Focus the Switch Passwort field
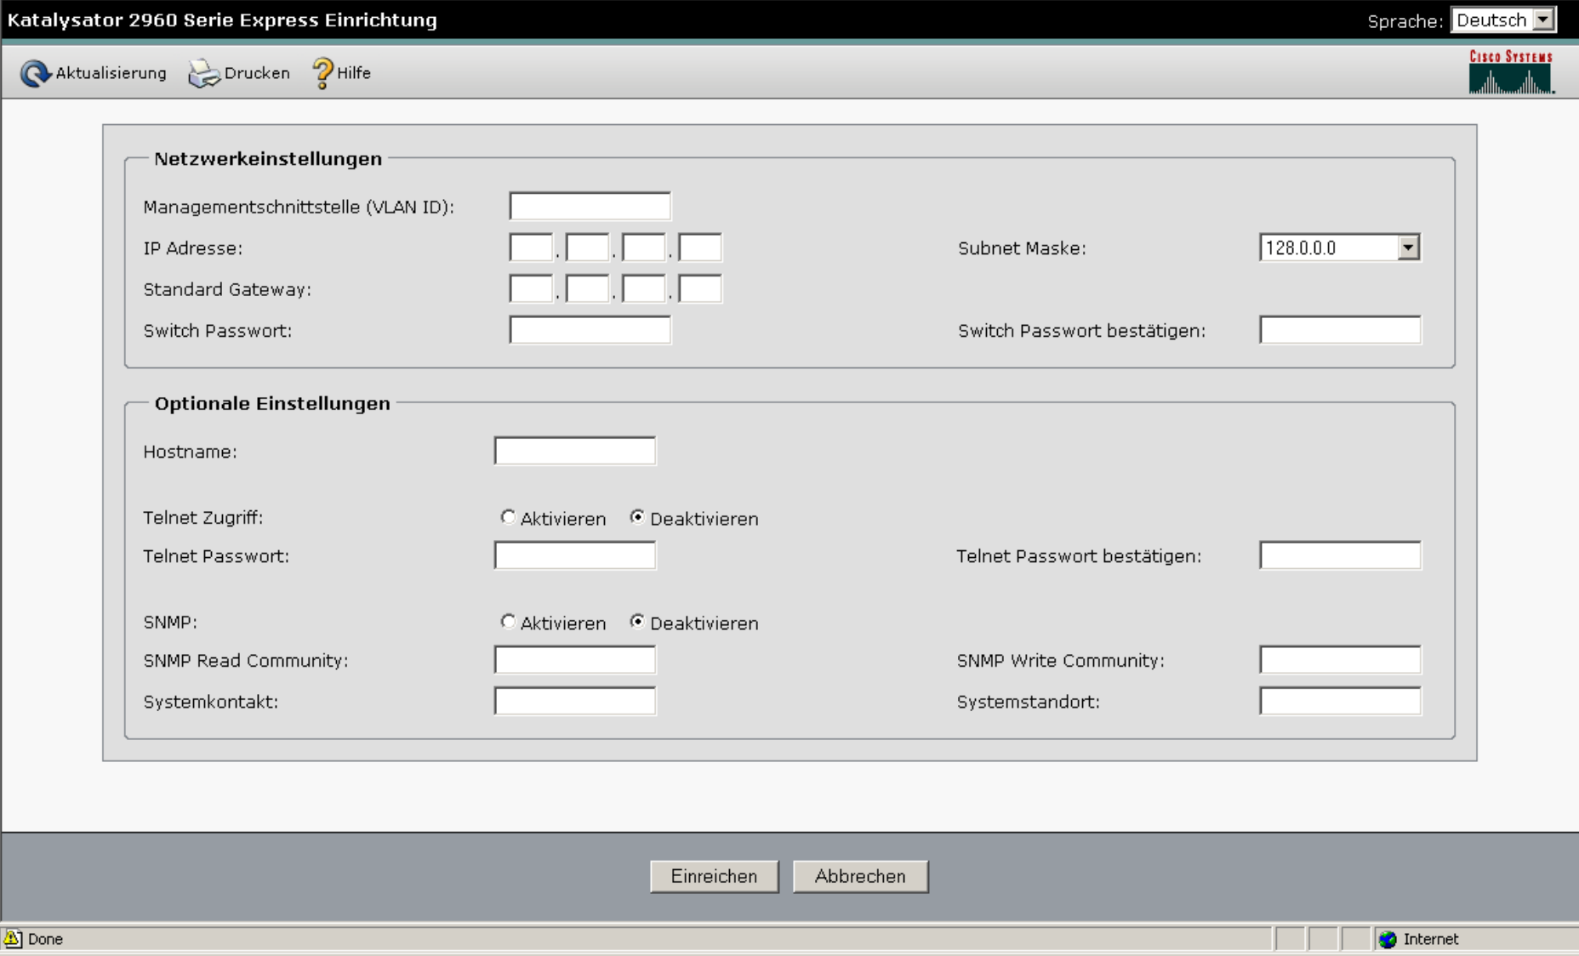The height and width of the screenshot is (956, 1579). point(590,330)
